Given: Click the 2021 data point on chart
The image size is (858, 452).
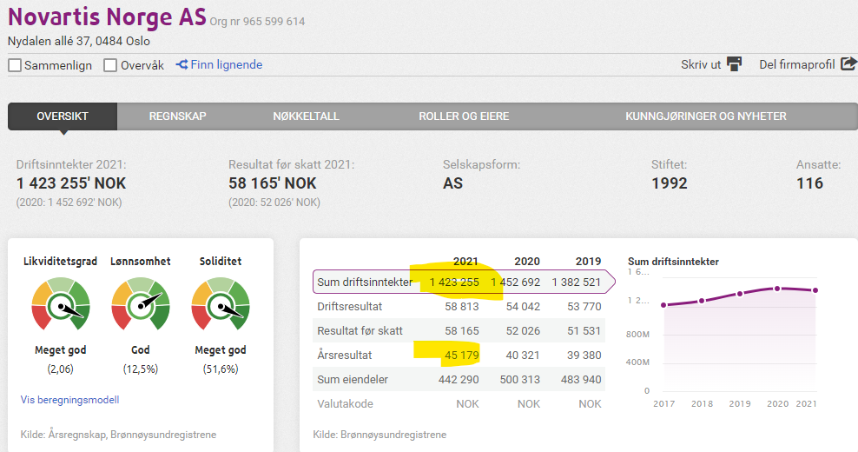Looking at the screenshot, I should [x=815, y=290].
